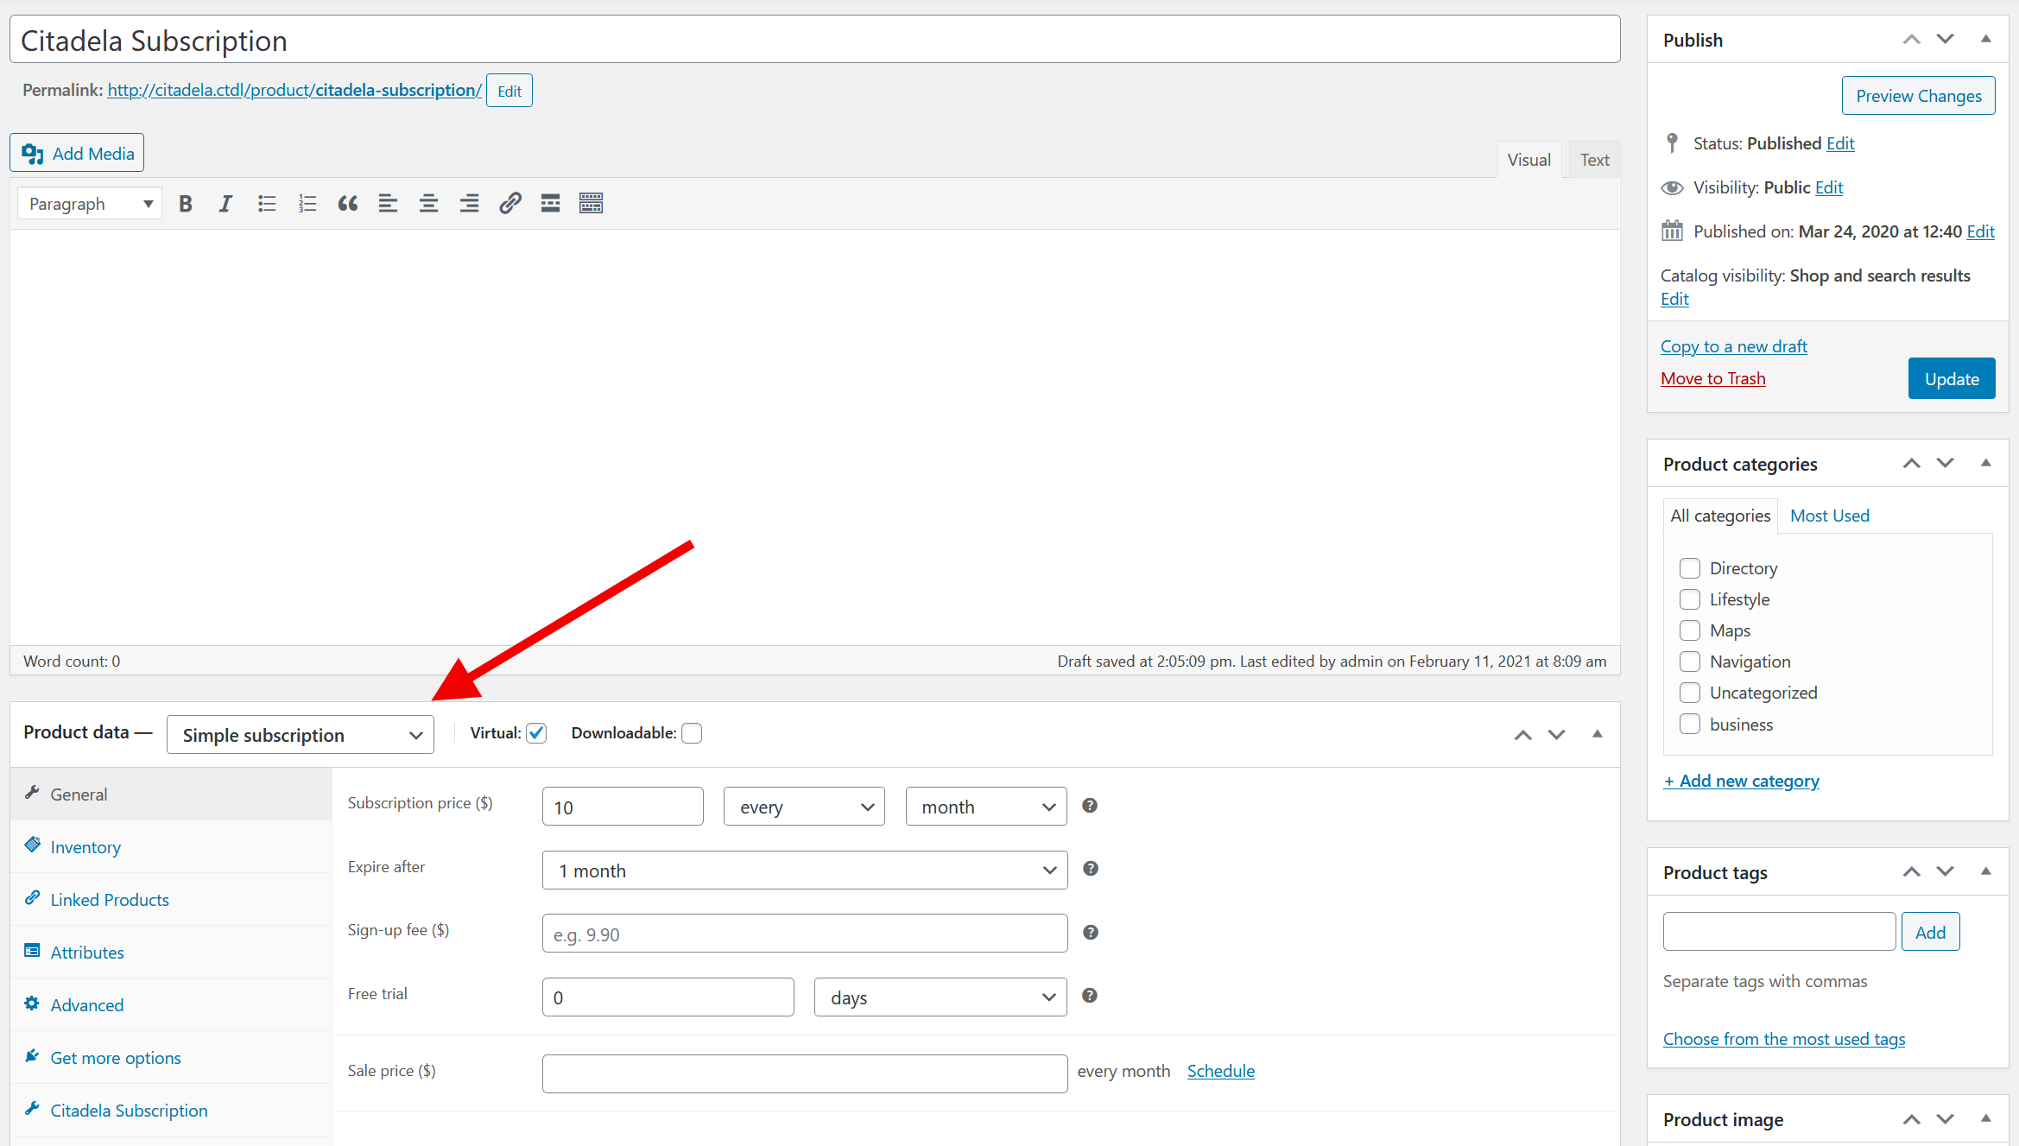Click help icon next to Expire after
The image size is (2019, 1146).
tap(1091, 869)
